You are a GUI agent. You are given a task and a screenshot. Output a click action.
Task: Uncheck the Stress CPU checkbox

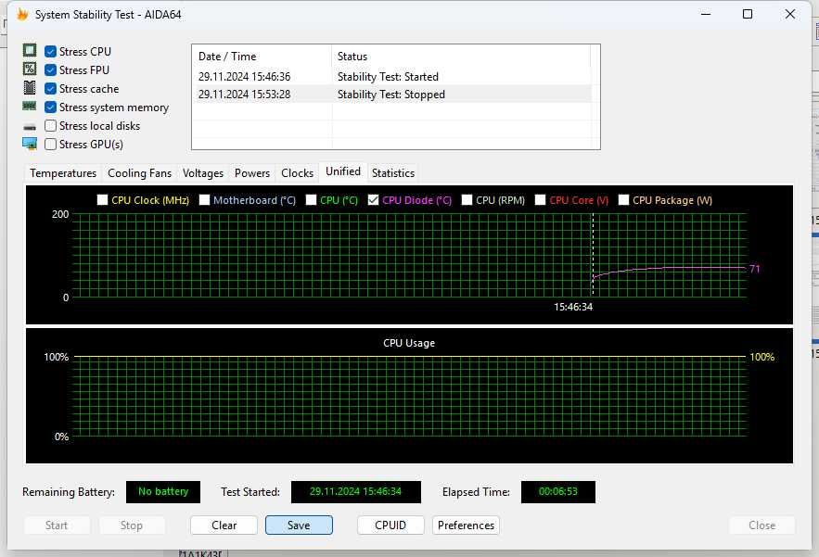51,52
